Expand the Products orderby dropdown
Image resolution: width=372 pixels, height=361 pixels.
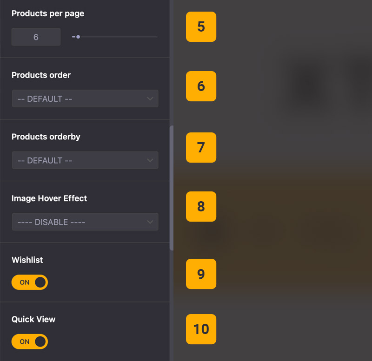(x=85, y=160)
